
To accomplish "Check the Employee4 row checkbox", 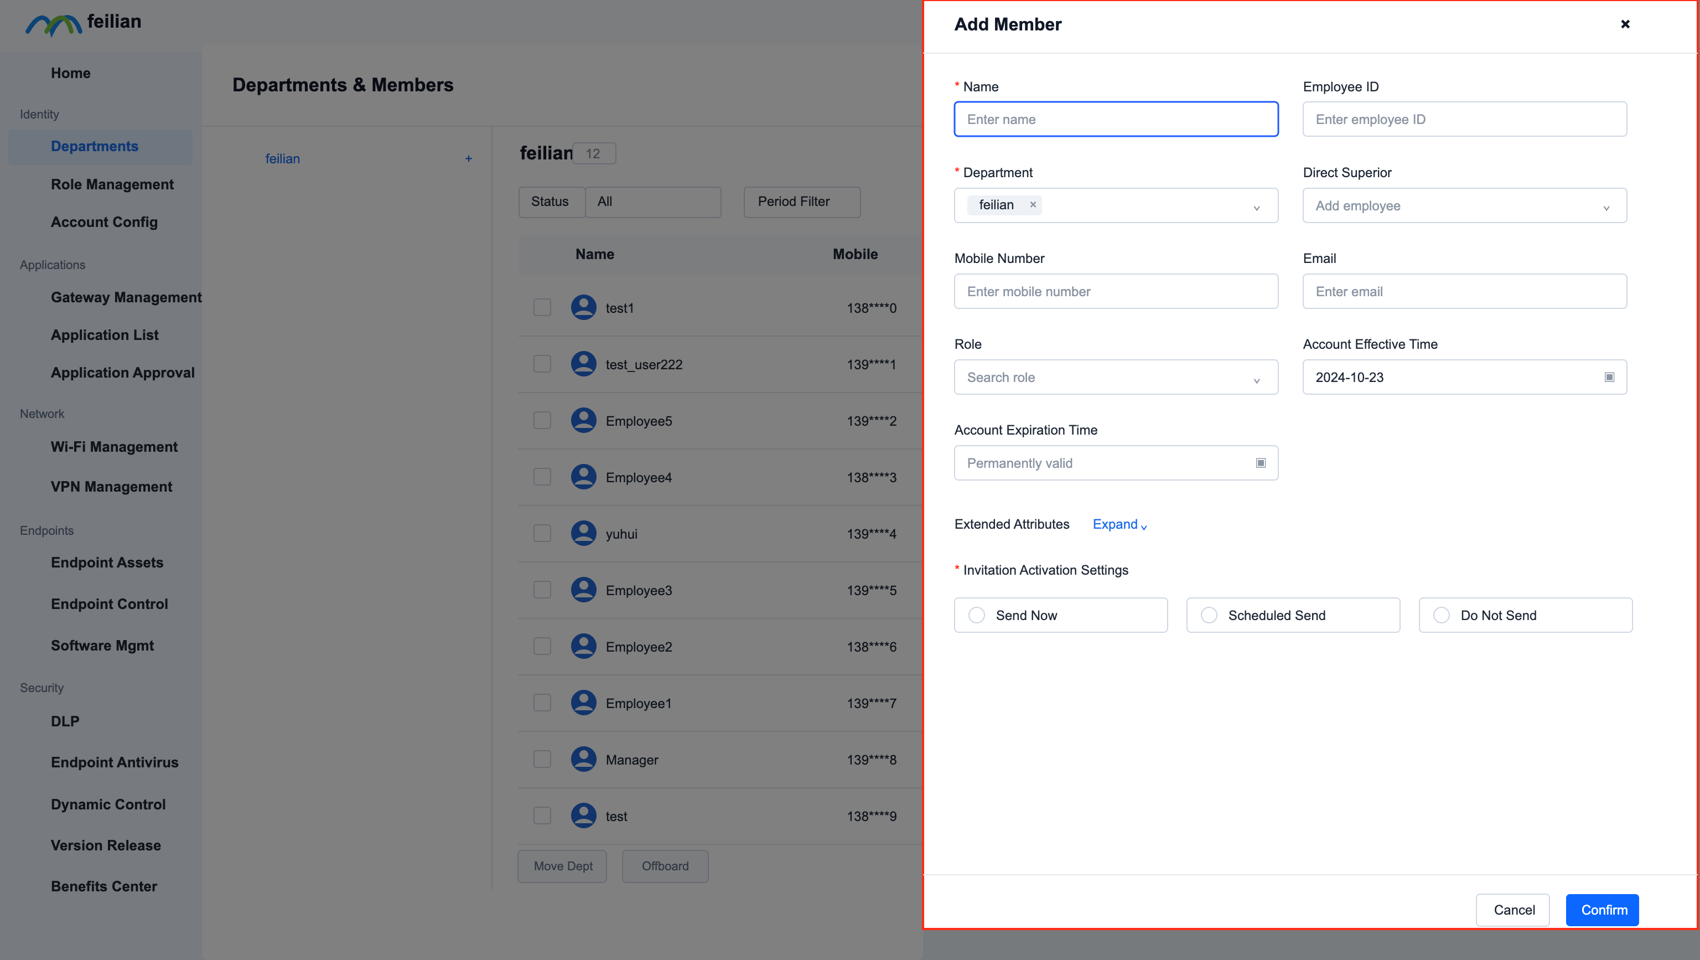I will click(x=542, y=477).
